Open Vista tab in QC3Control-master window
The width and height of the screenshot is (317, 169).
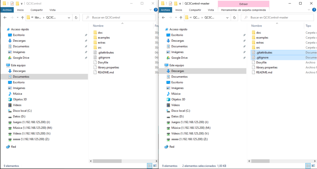click(x=211, y=10)
